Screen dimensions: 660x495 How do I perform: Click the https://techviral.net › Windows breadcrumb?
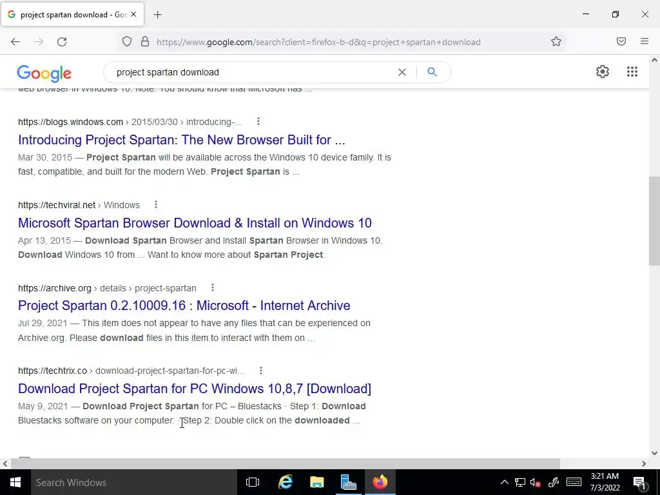point(79,205)
